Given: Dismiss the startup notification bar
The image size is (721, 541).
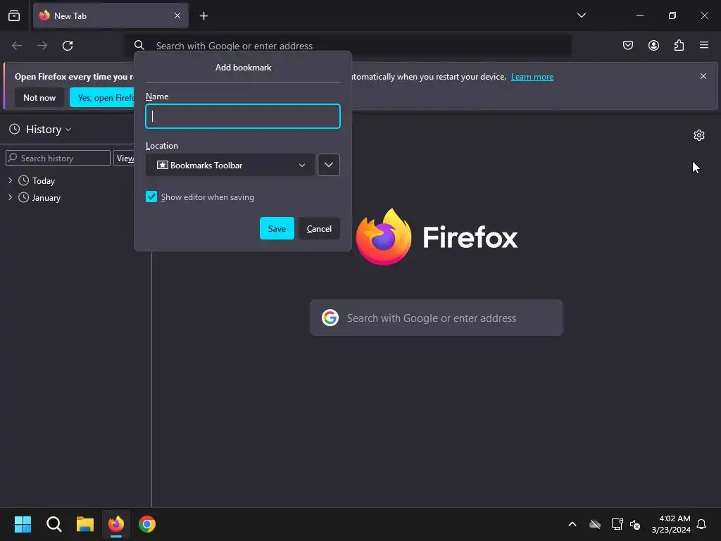Looking at the screenshot, I should (x=703, y=76).
